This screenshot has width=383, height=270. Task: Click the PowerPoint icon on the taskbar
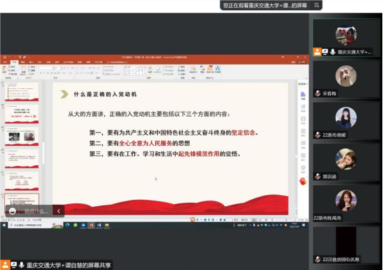pyautogui.click(x=91, y=225)
